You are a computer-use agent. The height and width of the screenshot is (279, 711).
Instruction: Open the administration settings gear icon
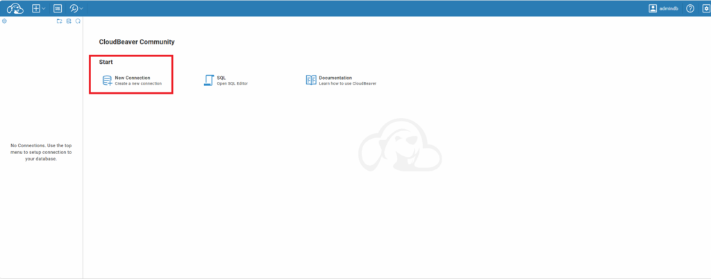click(x=706, y=8)
